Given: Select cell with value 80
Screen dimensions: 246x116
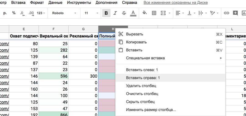Looking at the screenshot, I should (x=24, y=44).
